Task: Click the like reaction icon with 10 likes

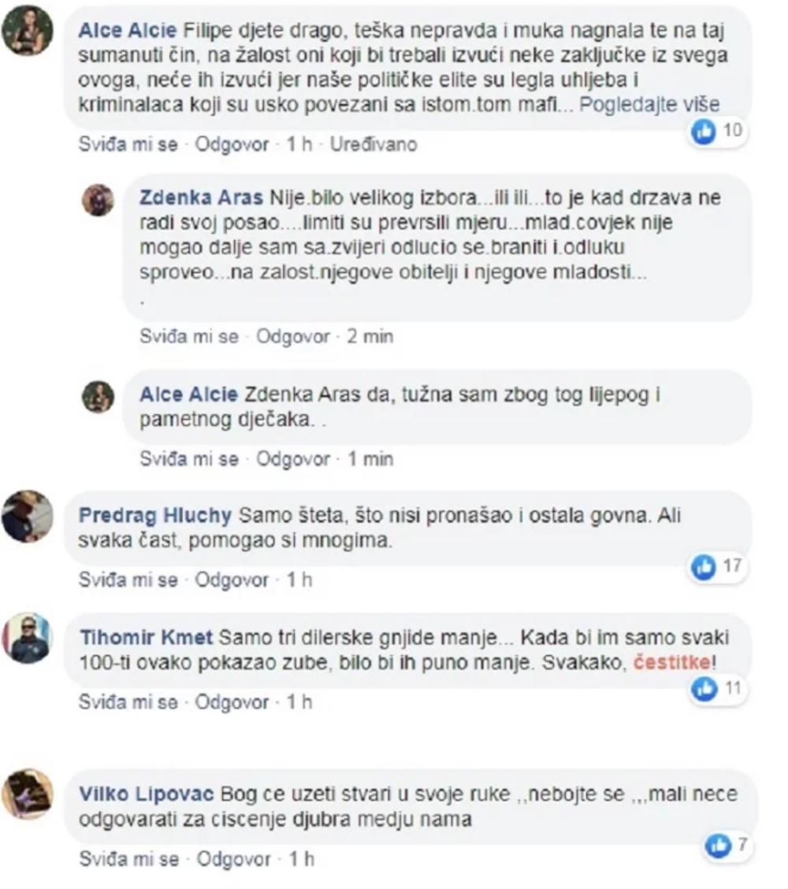Action: point(704,131)
